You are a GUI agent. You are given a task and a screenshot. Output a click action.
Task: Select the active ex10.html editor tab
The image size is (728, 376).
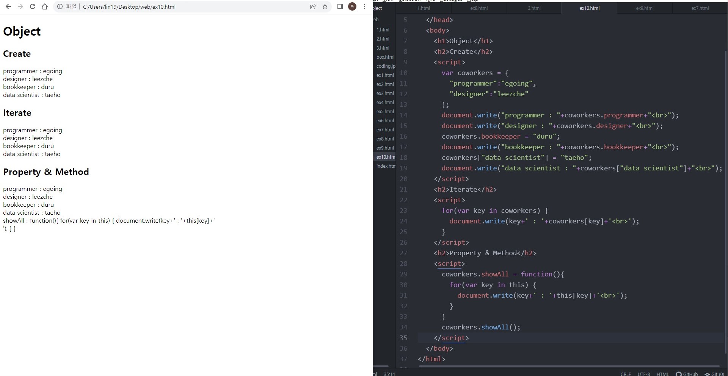point(590,8)
